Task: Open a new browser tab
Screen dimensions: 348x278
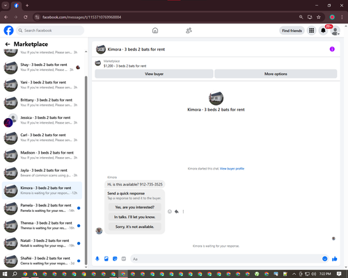Action: (27, 6)
